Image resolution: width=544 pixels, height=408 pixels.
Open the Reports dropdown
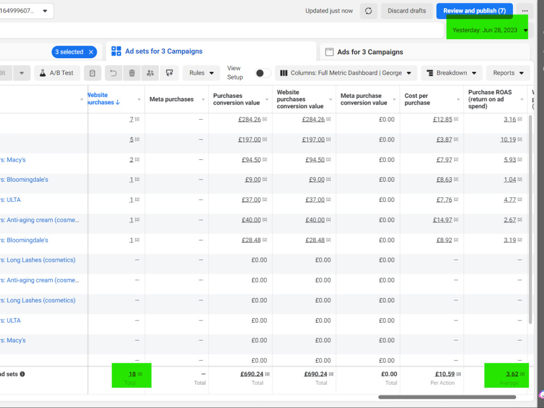(508, 73)
